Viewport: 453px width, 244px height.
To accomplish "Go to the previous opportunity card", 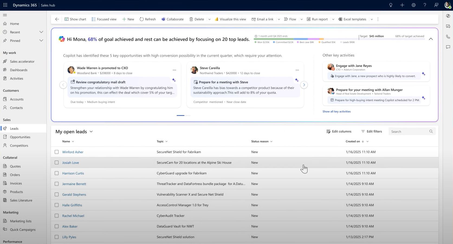I will pyautogui.click(x=63, y=85).
